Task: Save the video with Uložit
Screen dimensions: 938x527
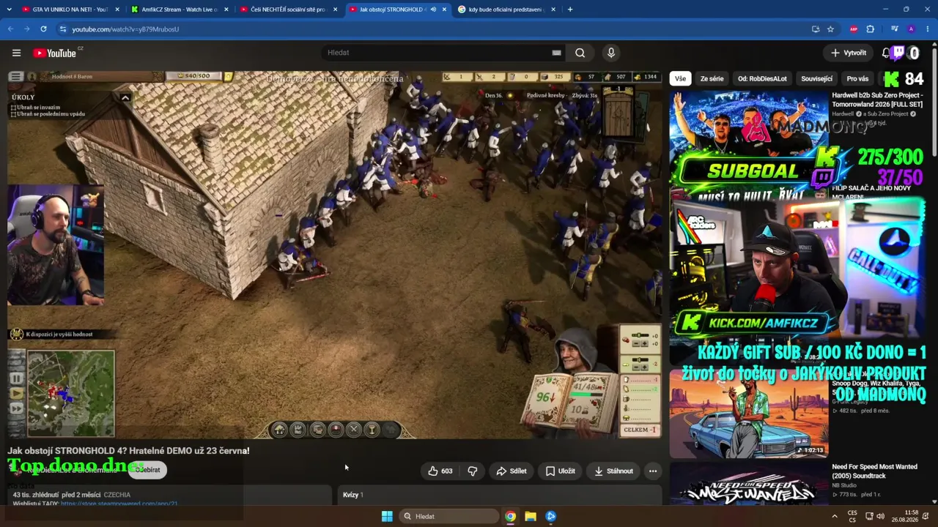Action: pos(561,471)
